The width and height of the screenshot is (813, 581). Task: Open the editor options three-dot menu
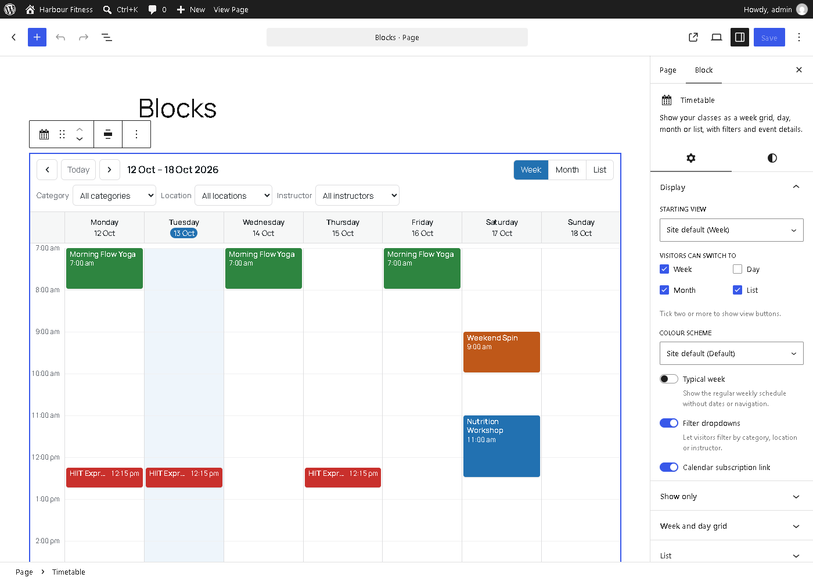(x=799, y=37)
